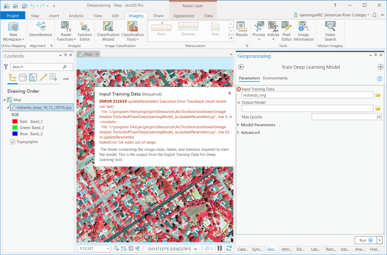Open the Process tool menu
The height and width of the screenshot is (255, 387).
point(259,31)
